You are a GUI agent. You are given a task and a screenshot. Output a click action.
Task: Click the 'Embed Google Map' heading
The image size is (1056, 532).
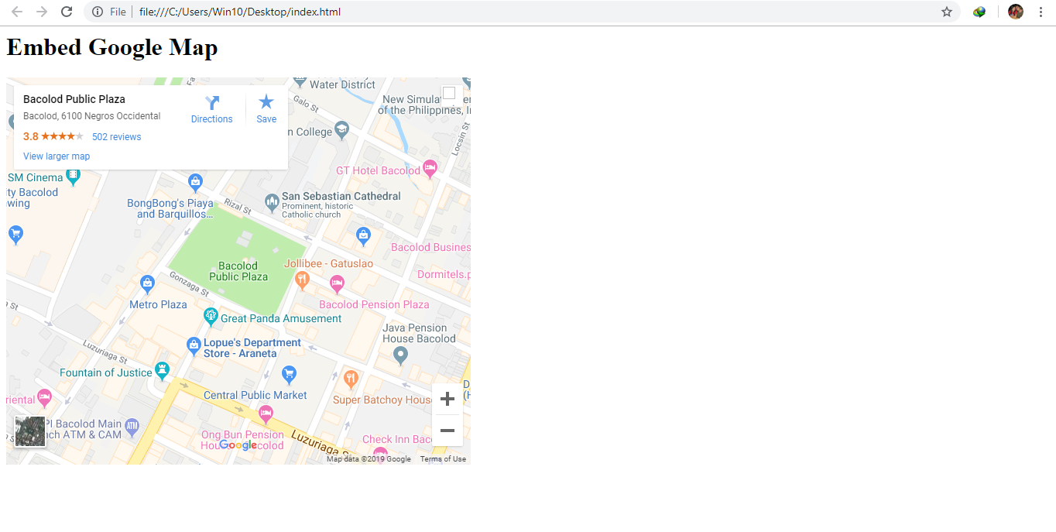pos(112,47)
